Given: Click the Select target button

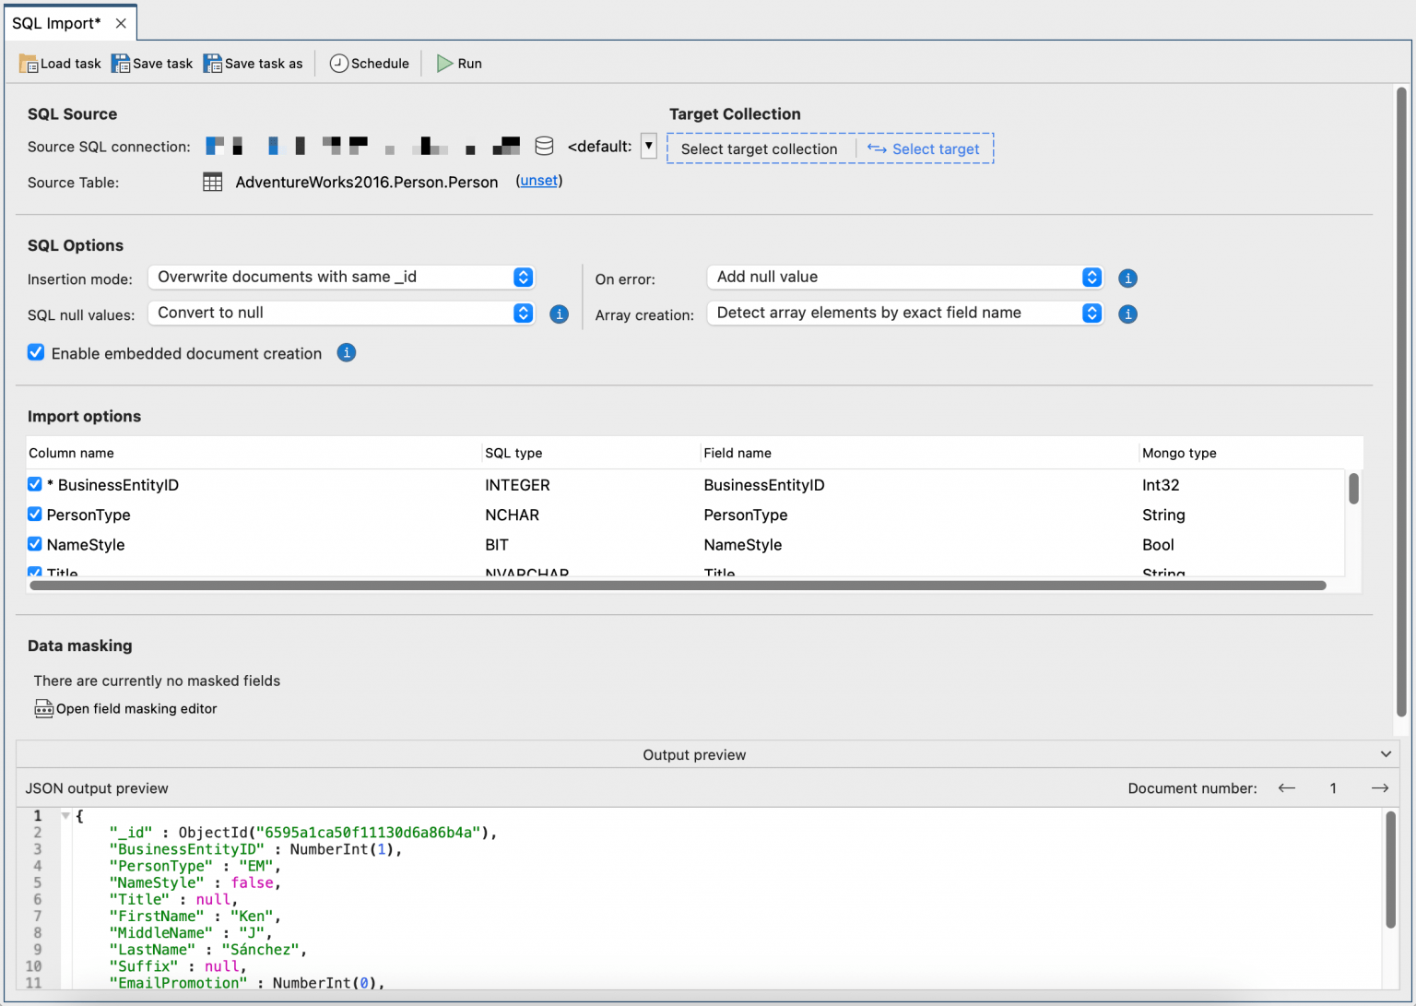Looking at the screenshot, I should click(x=925, y=149).
